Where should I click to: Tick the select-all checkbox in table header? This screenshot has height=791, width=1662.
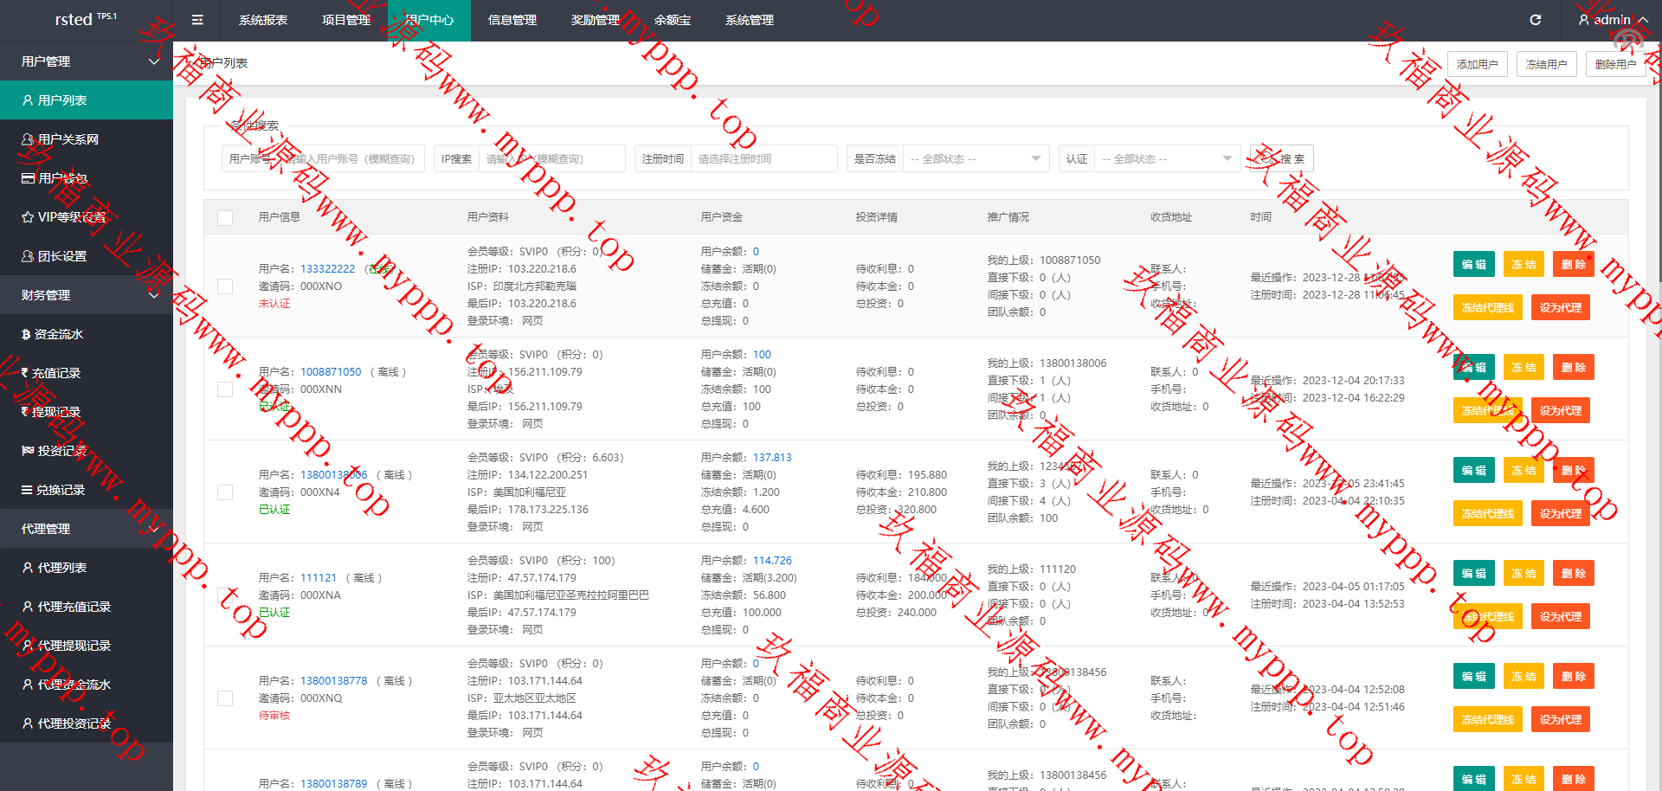click(x=225, y=218)
